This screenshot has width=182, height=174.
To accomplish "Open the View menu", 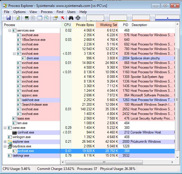I will pos(33,12).
